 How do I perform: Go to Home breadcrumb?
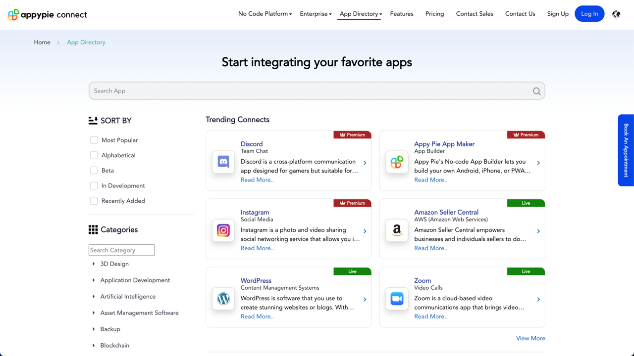click(42, 42)
